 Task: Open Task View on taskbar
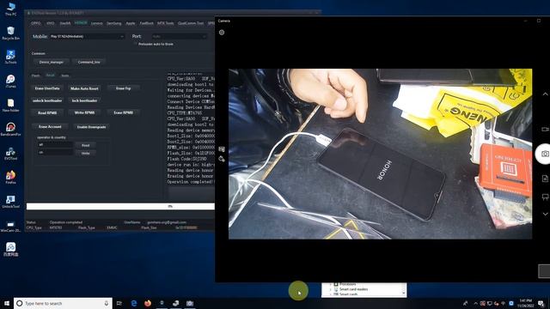coord(119,303)
